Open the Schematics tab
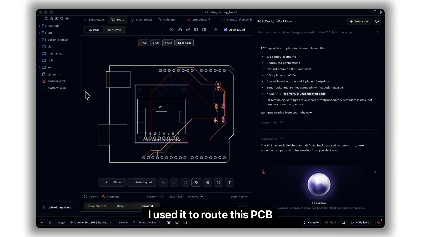The height and width of the screenshot is (237, 421). pos(94,20)
